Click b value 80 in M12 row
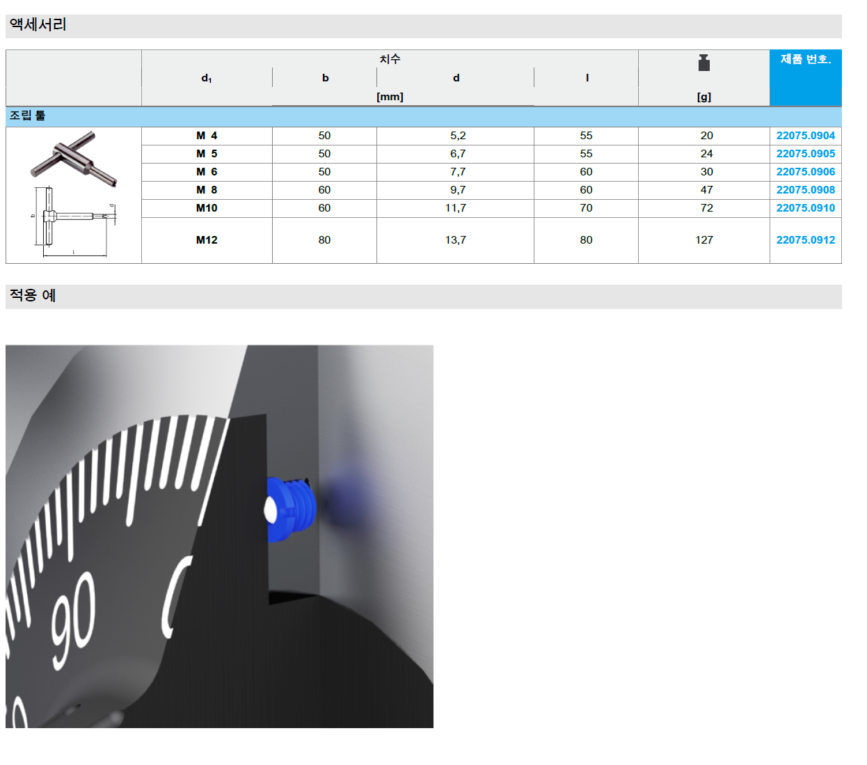This screenshot has width=867, height=765. 324,240
